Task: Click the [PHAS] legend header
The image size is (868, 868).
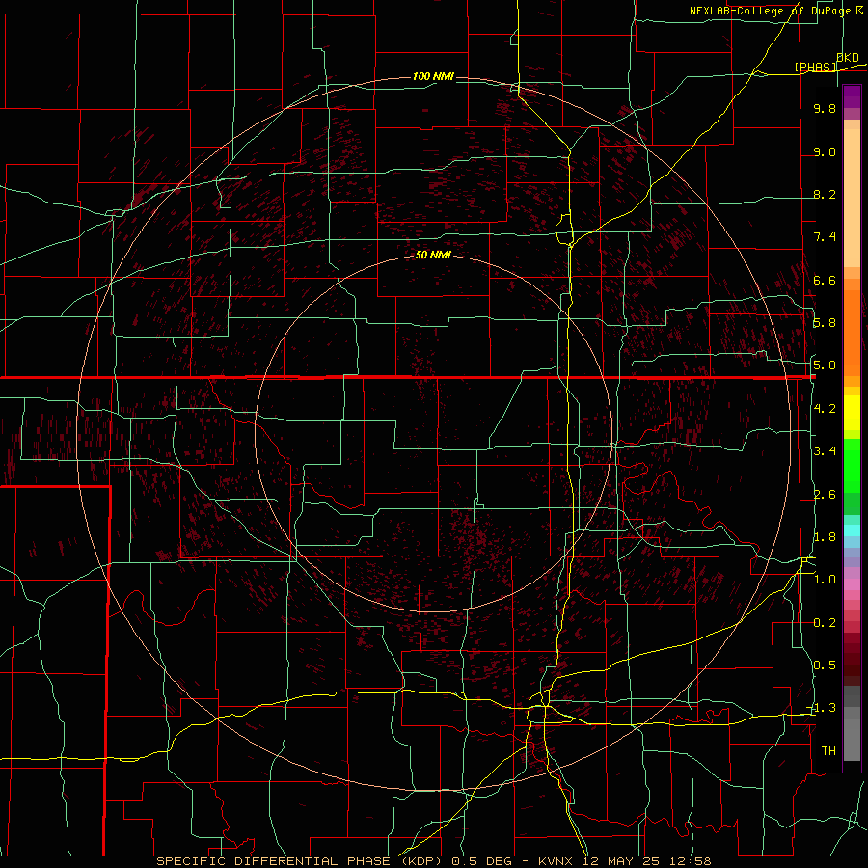Action: [x=815, y=67]
